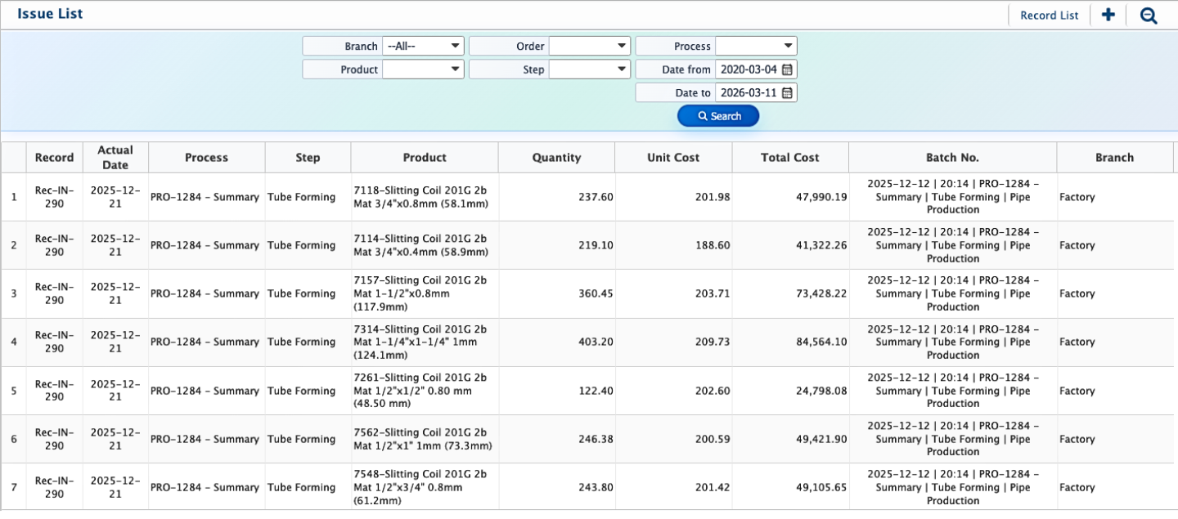This screenshot has height=519, width=1178.
Task: Click total cost 49,105.65 in row 7
Action: click(x=821, y=487)
